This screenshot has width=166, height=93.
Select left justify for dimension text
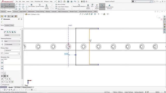(x=2, y=76)
